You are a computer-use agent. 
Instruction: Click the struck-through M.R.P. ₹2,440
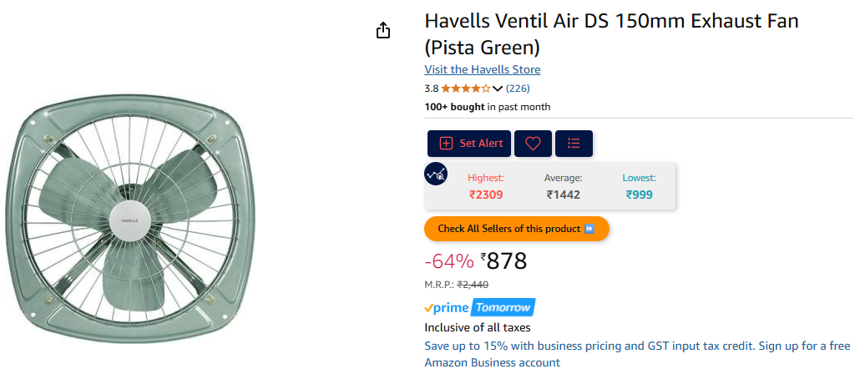(x=473, y=285)
